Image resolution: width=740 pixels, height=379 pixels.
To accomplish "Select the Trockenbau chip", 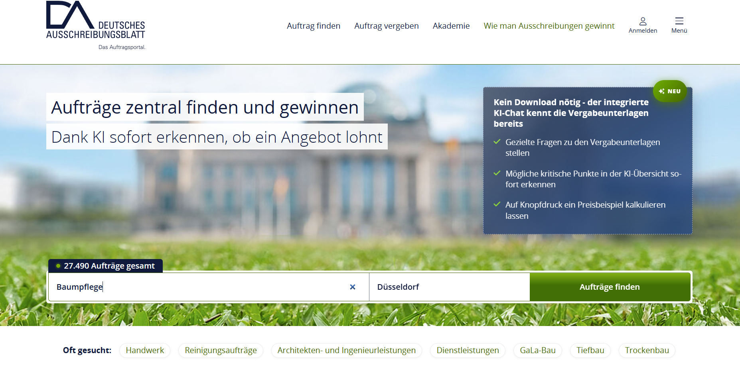I will pyautogui.click(x=647, y=350).
